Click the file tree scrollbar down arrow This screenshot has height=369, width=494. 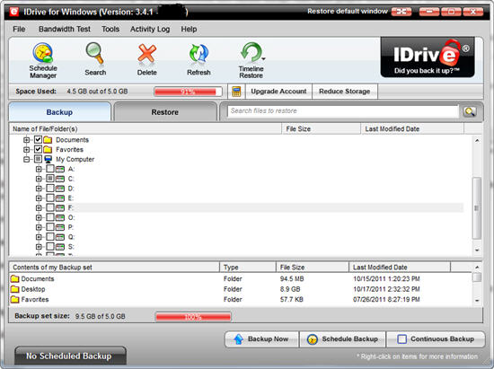(x=477, y=250)
